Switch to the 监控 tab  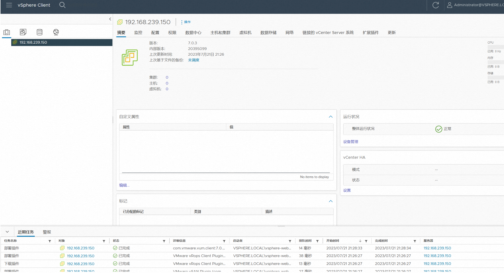[138, 32]
